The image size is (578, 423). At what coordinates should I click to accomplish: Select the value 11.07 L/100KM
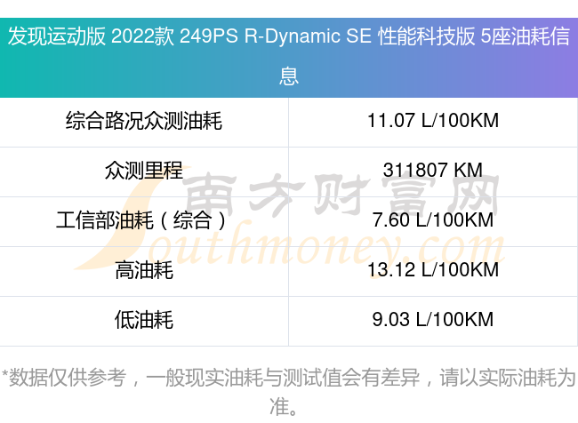(x=433, y=121)
